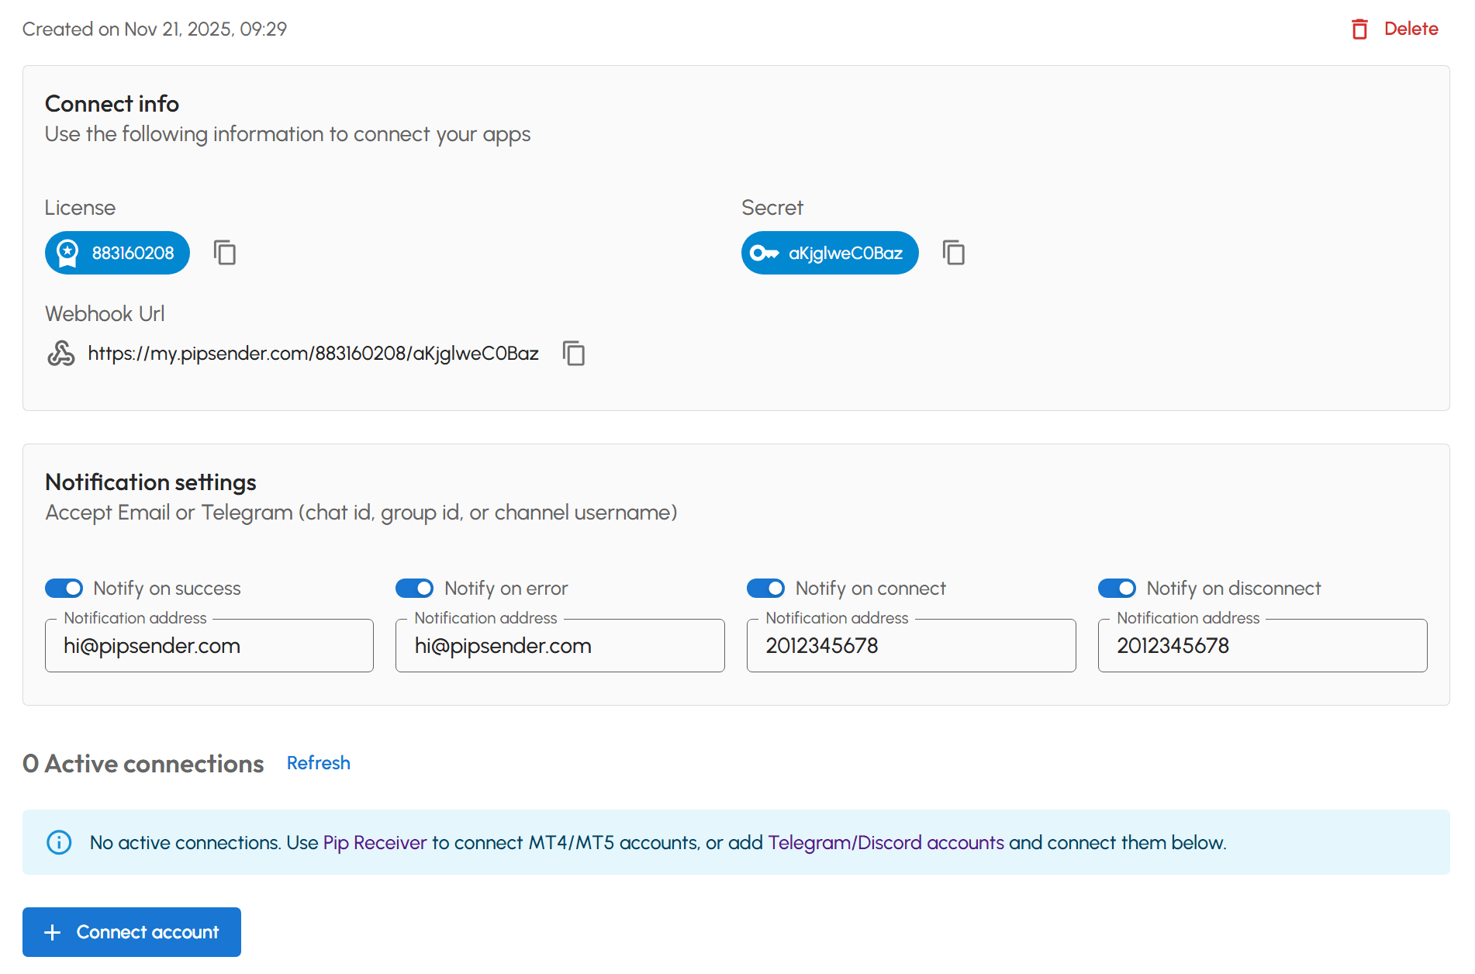Click the trash icon next to Delete
This screenshot has height=974, width=1475.
pos(1359,29)
